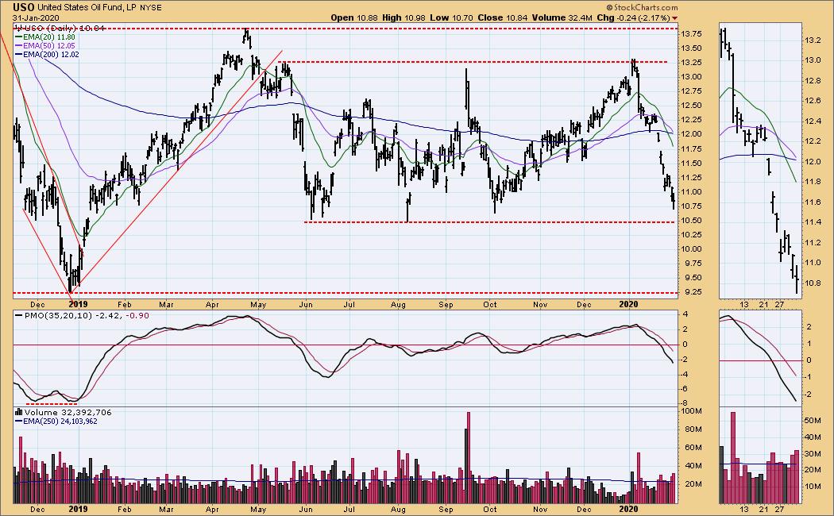Click the 13.25 price axis label
Viewport: 834px width, 516px height.
tap(691, 63)
